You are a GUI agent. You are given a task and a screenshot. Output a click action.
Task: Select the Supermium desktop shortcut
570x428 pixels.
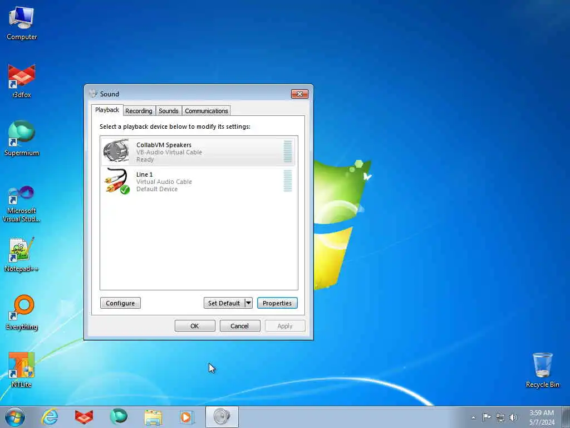22,139
